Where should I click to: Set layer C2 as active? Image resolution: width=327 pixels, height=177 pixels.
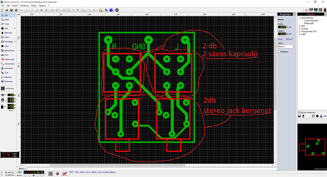point(34,175)
